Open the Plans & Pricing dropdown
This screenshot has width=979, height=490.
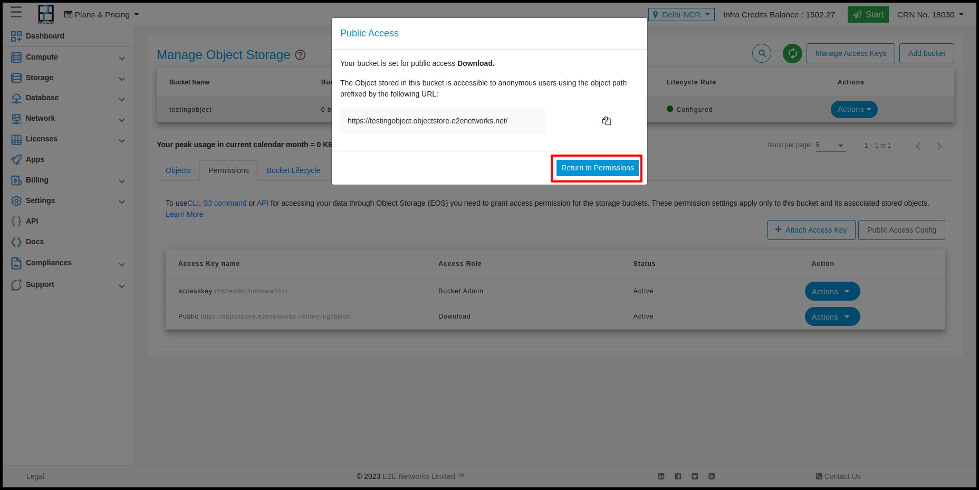102,15
